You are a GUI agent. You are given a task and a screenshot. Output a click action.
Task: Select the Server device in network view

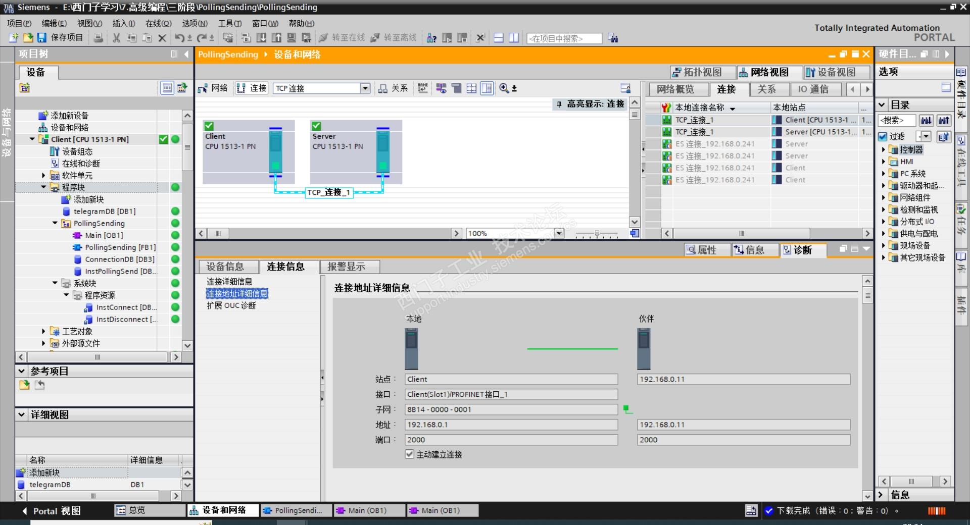356,151
